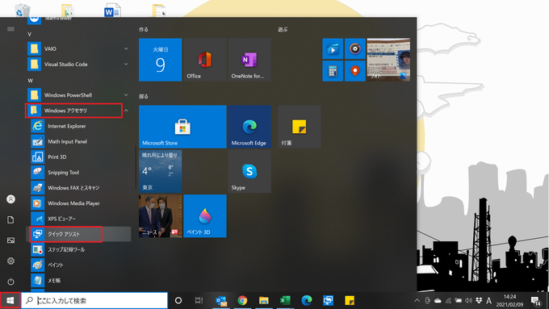Click the taskbar search box
This screenshot has width=549, height=309.
tap(94, 300)
